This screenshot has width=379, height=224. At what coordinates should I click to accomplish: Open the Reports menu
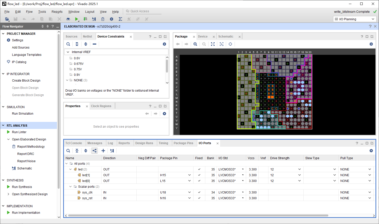57,12
